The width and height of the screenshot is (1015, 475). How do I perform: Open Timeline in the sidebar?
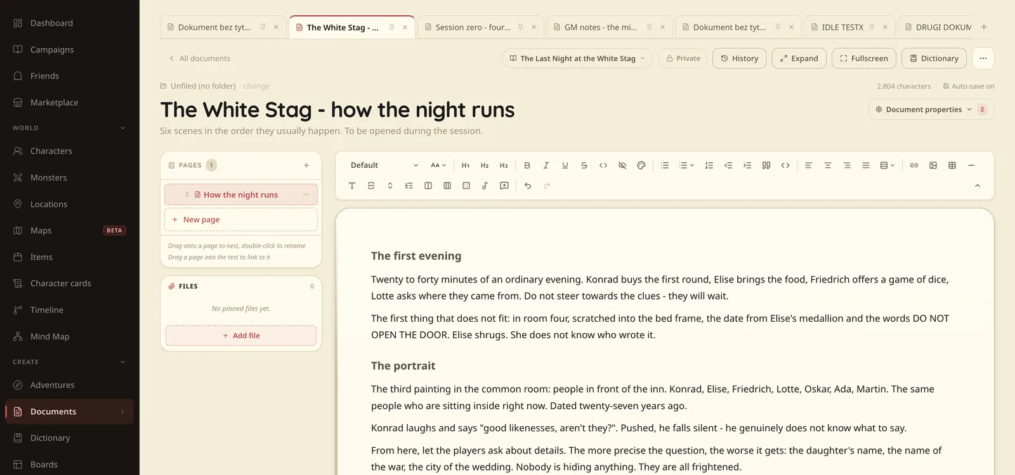point(70,310)
